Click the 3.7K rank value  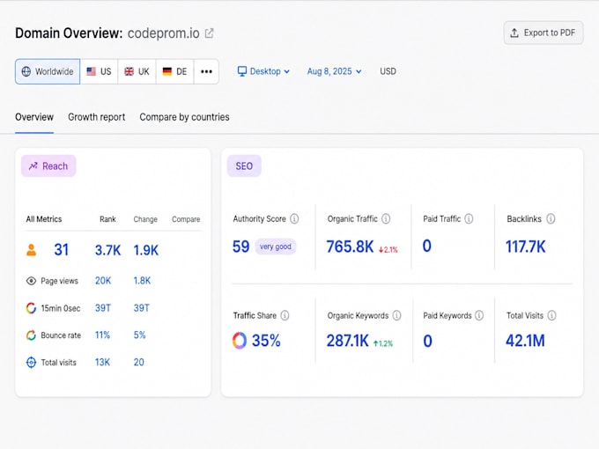[107, 250]
